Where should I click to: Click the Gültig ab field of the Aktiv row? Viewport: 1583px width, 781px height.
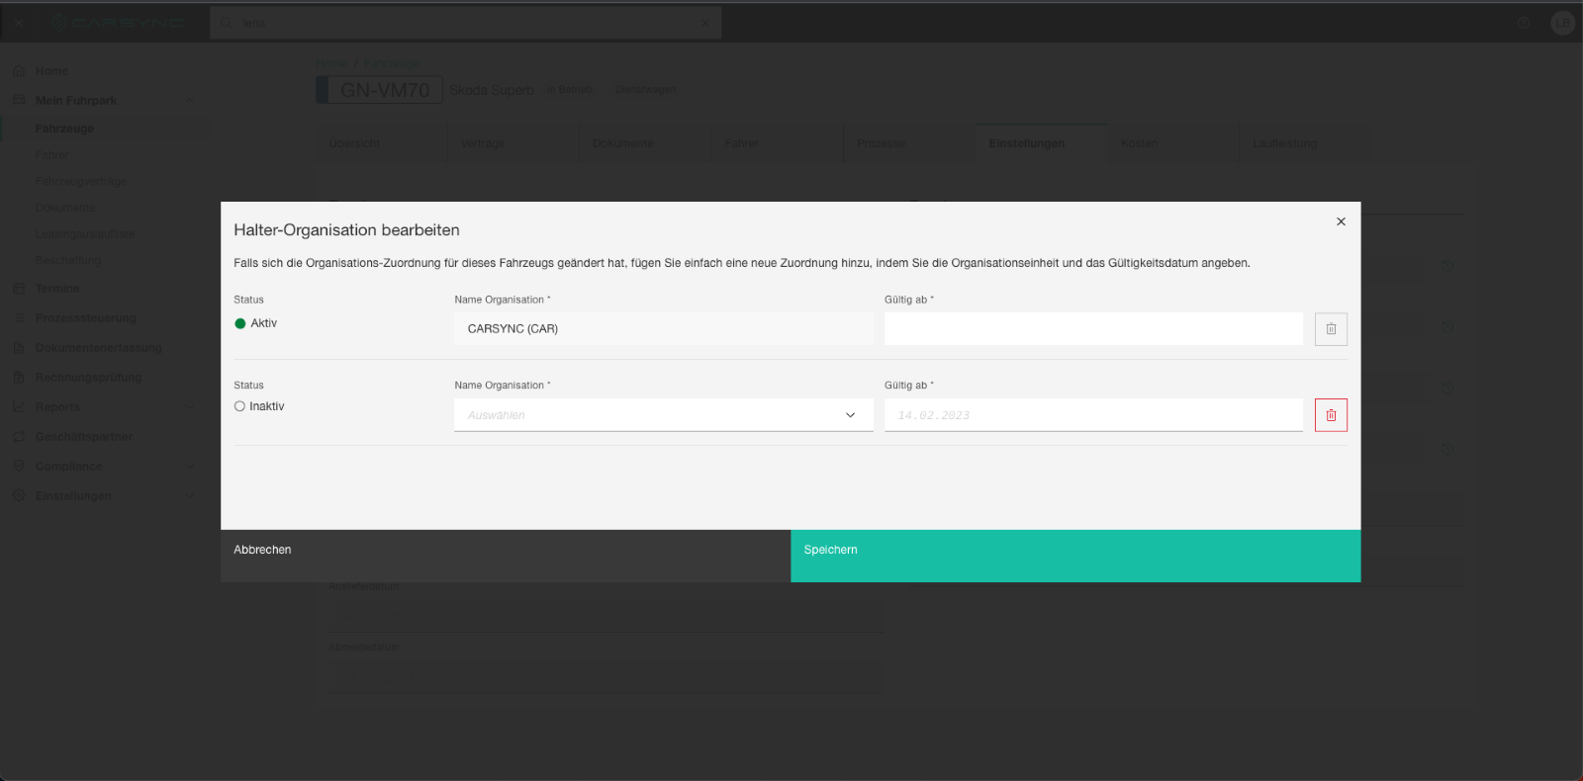1093,329
